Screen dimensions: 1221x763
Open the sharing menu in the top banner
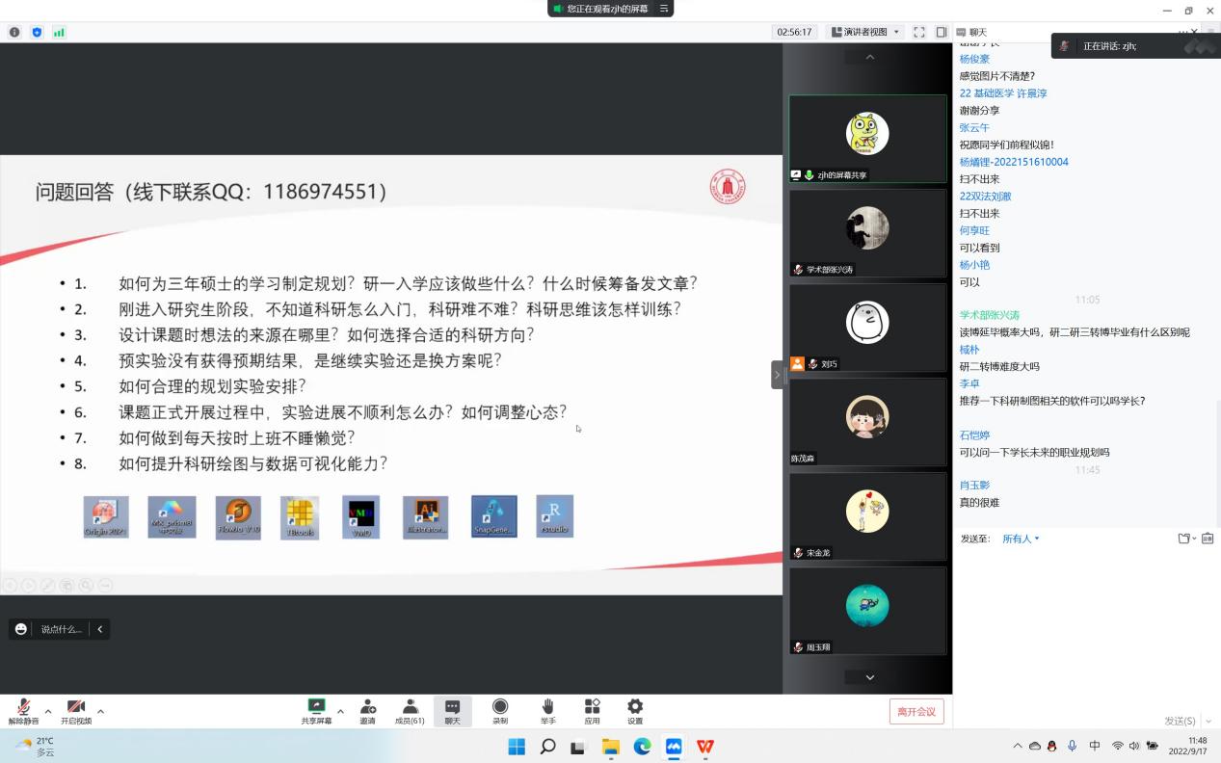pyautogui.click(x=664, y=9)
